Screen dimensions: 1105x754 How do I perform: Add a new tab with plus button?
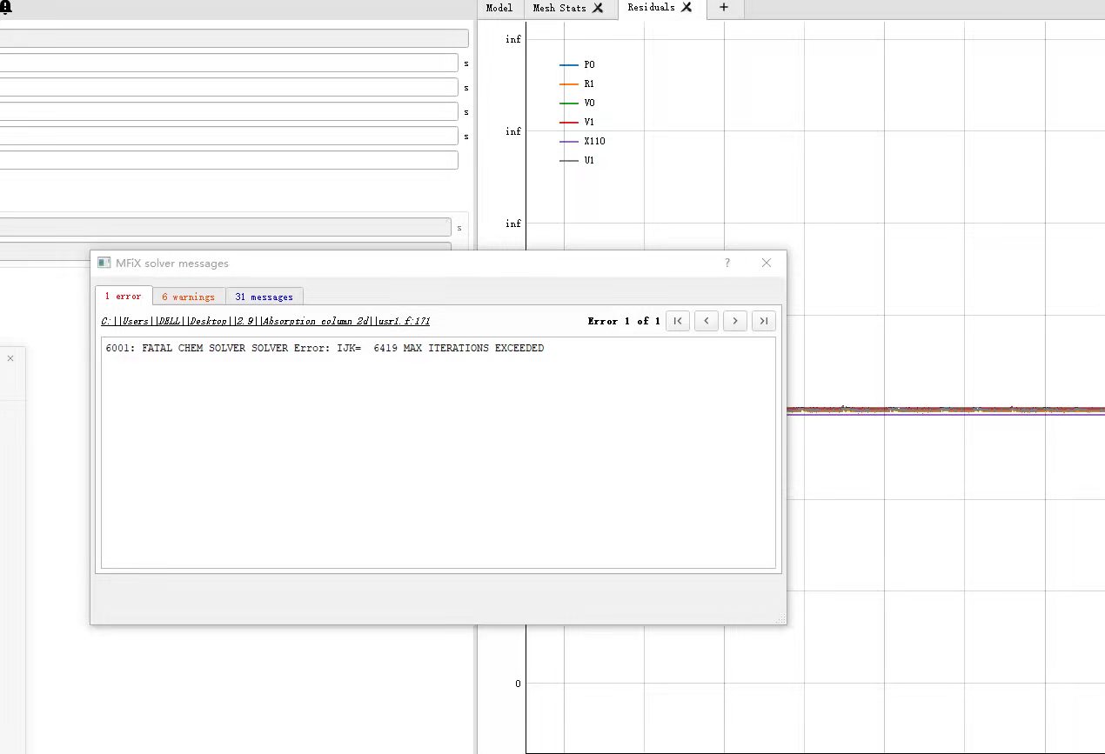point(724,8)
